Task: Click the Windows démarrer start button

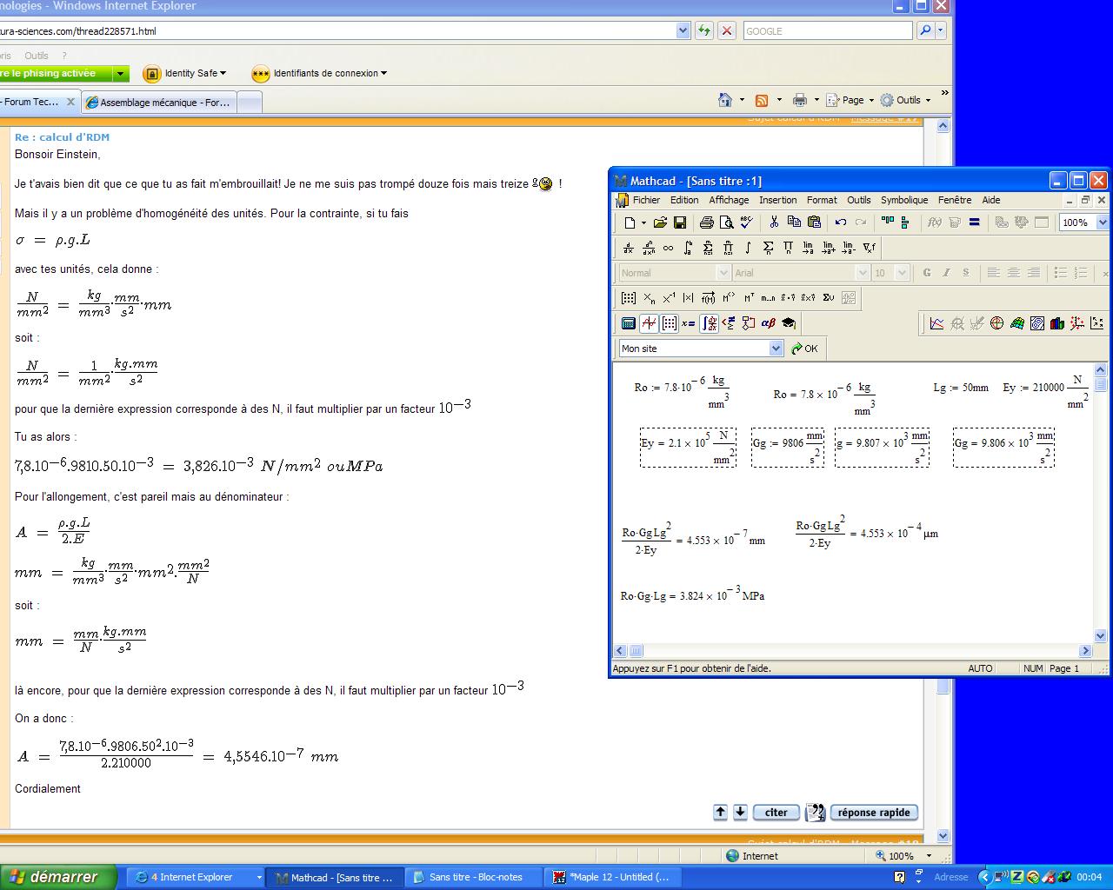Action: 58,877
